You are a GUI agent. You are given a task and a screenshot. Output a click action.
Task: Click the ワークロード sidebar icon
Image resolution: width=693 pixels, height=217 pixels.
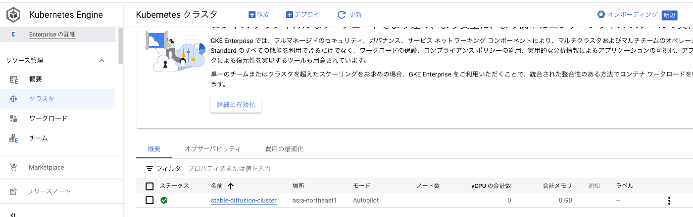(x=13, y=118)
